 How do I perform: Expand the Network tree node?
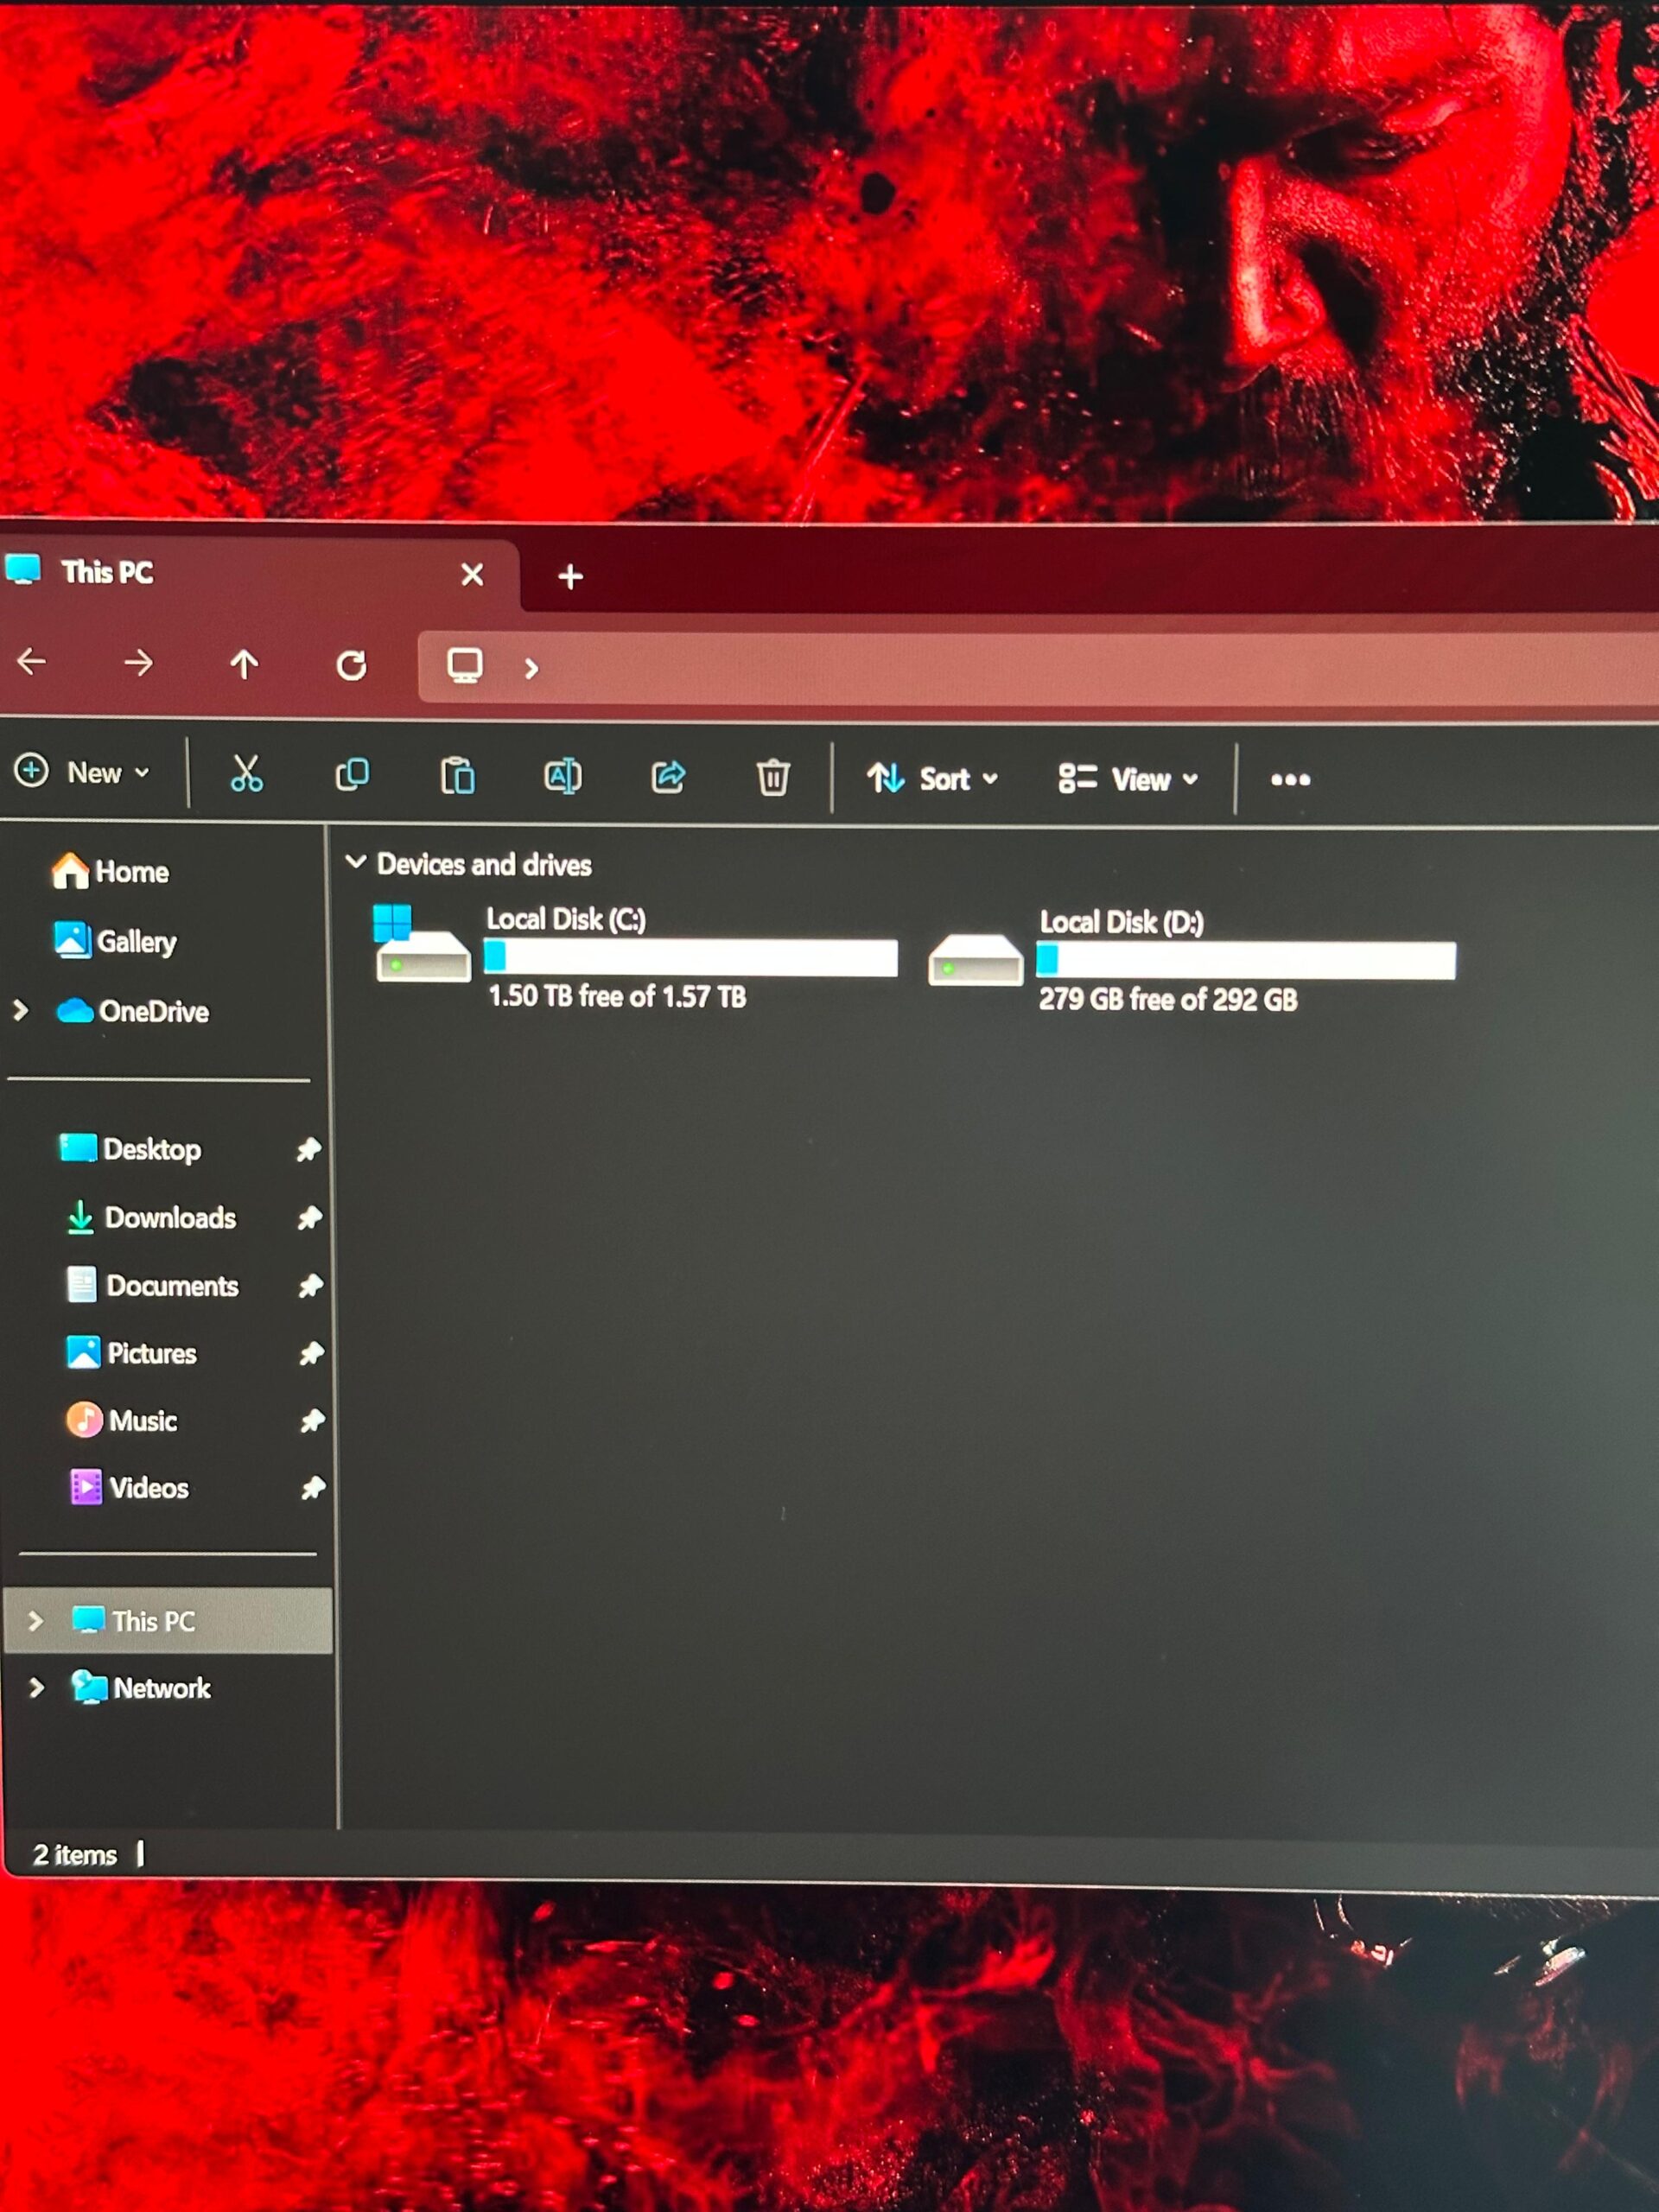click(x=37, y=1688)
